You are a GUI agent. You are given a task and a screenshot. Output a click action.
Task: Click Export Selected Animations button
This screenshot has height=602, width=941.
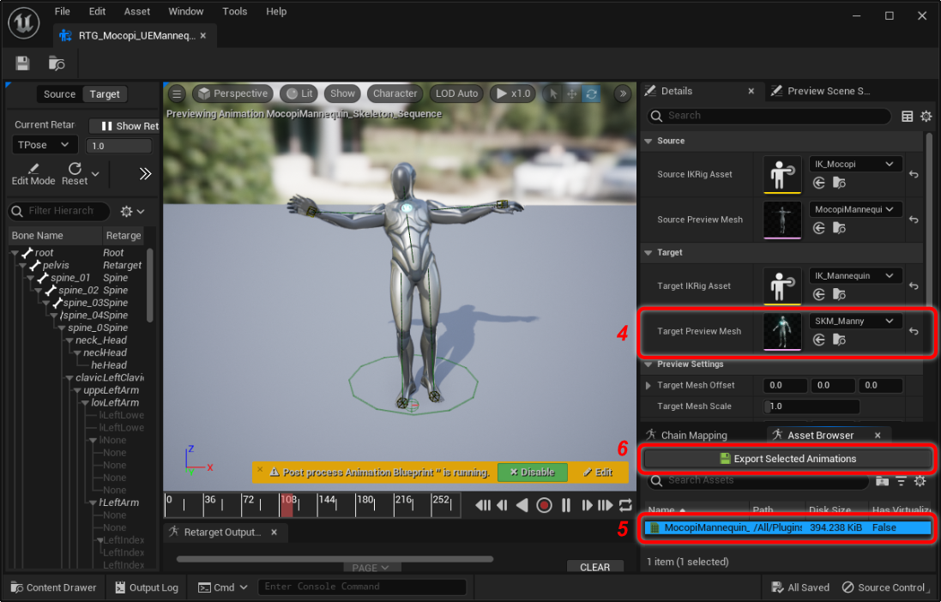787,459
